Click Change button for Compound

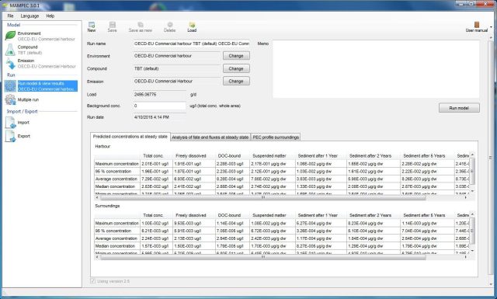tap(236, 68)
